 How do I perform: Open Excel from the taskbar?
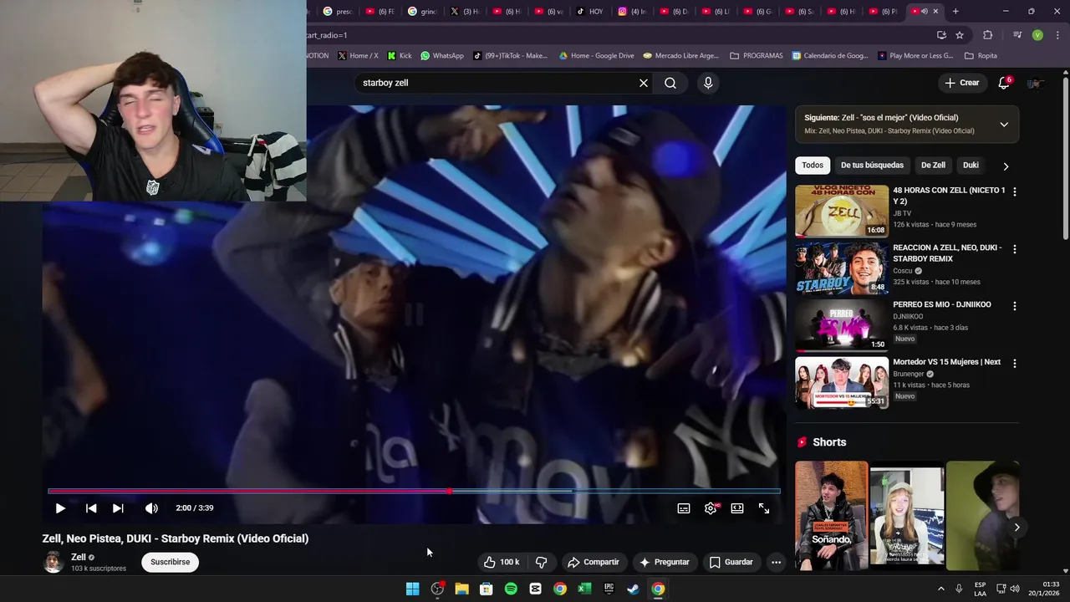pyautogui.click(x=584, y=589)
